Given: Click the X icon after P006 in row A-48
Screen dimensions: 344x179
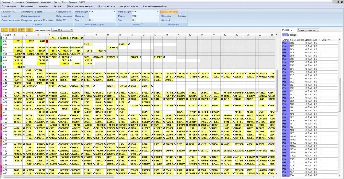Looking at the screenshot, I should tap(82, 38).
